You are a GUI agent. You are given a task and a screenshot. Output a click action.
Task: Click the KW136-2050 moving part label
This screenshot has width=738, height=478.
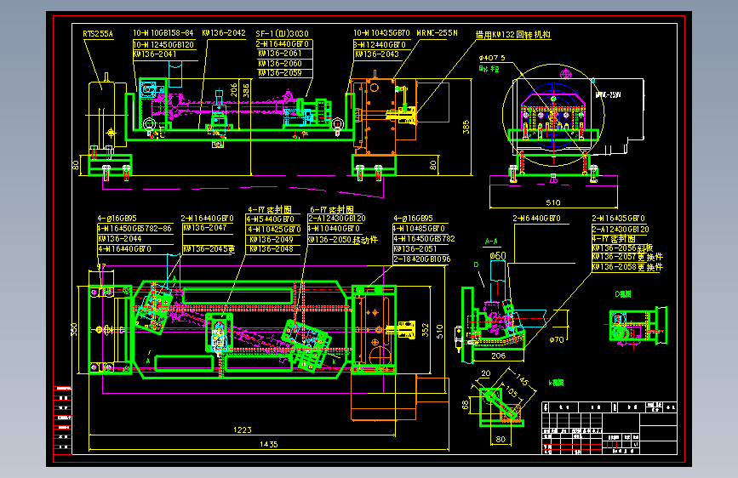click(x=343, y=240)
